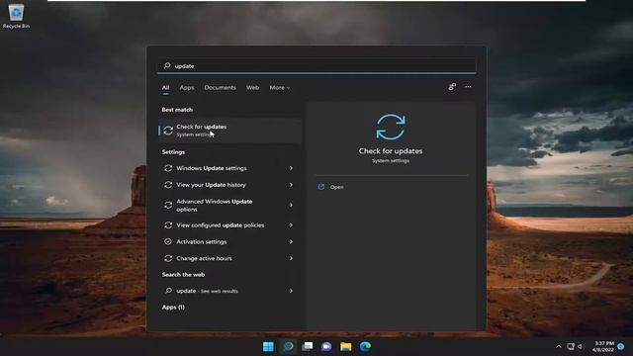Open Task View from the taskbar

308,346
